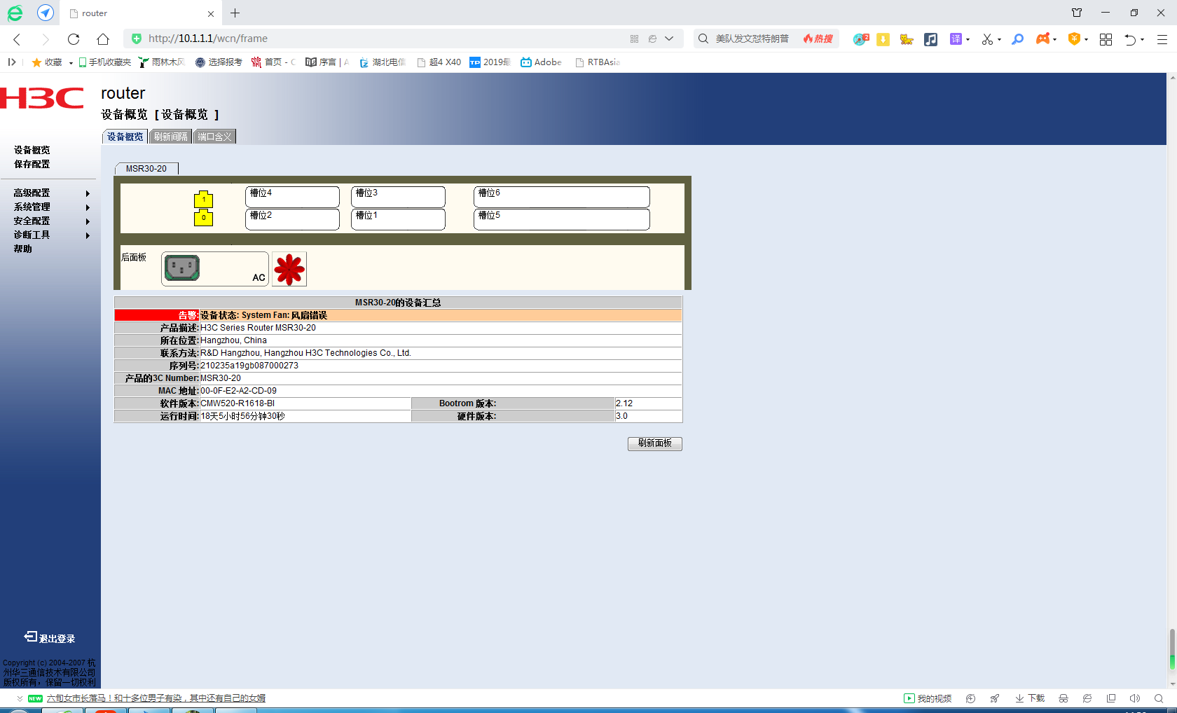
Task: Open the 手机收藏夹 bookmark
Action: point(105,62)
